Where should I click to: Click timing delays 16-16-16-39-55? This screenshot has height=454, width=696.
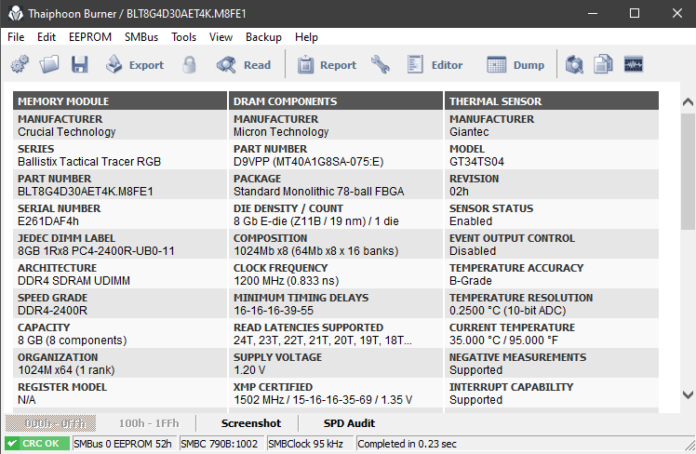click(274, 310)
